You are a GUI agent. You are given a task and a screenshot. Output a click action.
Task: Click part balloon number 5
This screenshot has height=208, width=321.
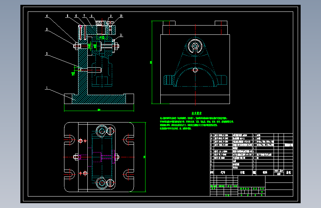(67, 16)
